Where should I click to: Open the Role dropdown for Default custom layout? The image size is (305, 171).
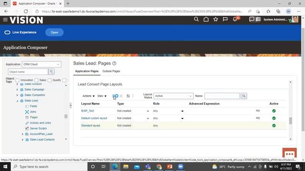pyautogui.click(x=182, y=118)
